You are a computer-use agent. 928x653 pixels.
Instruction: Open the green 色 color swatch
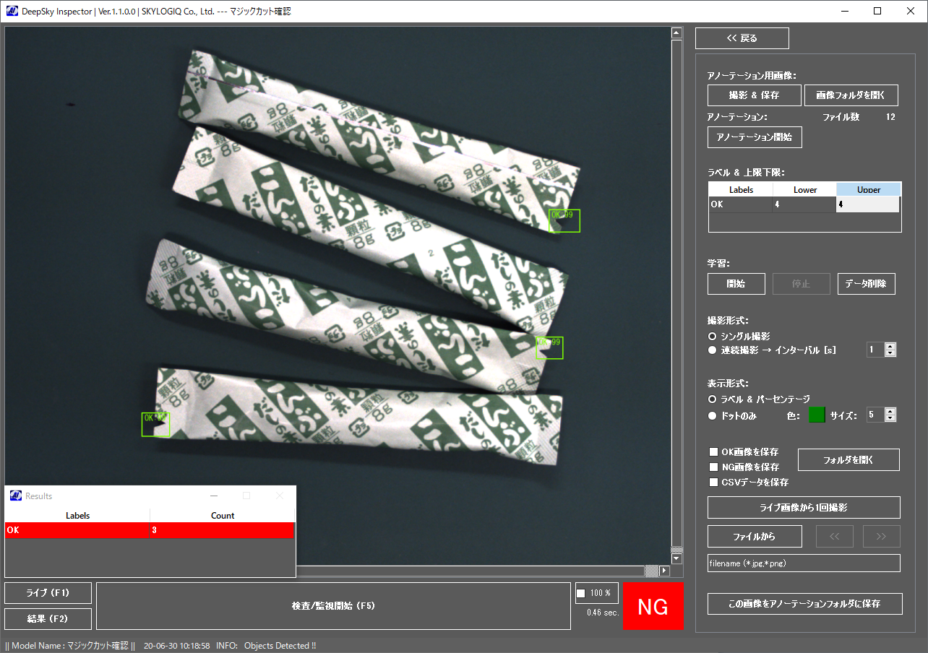(817, 415)
